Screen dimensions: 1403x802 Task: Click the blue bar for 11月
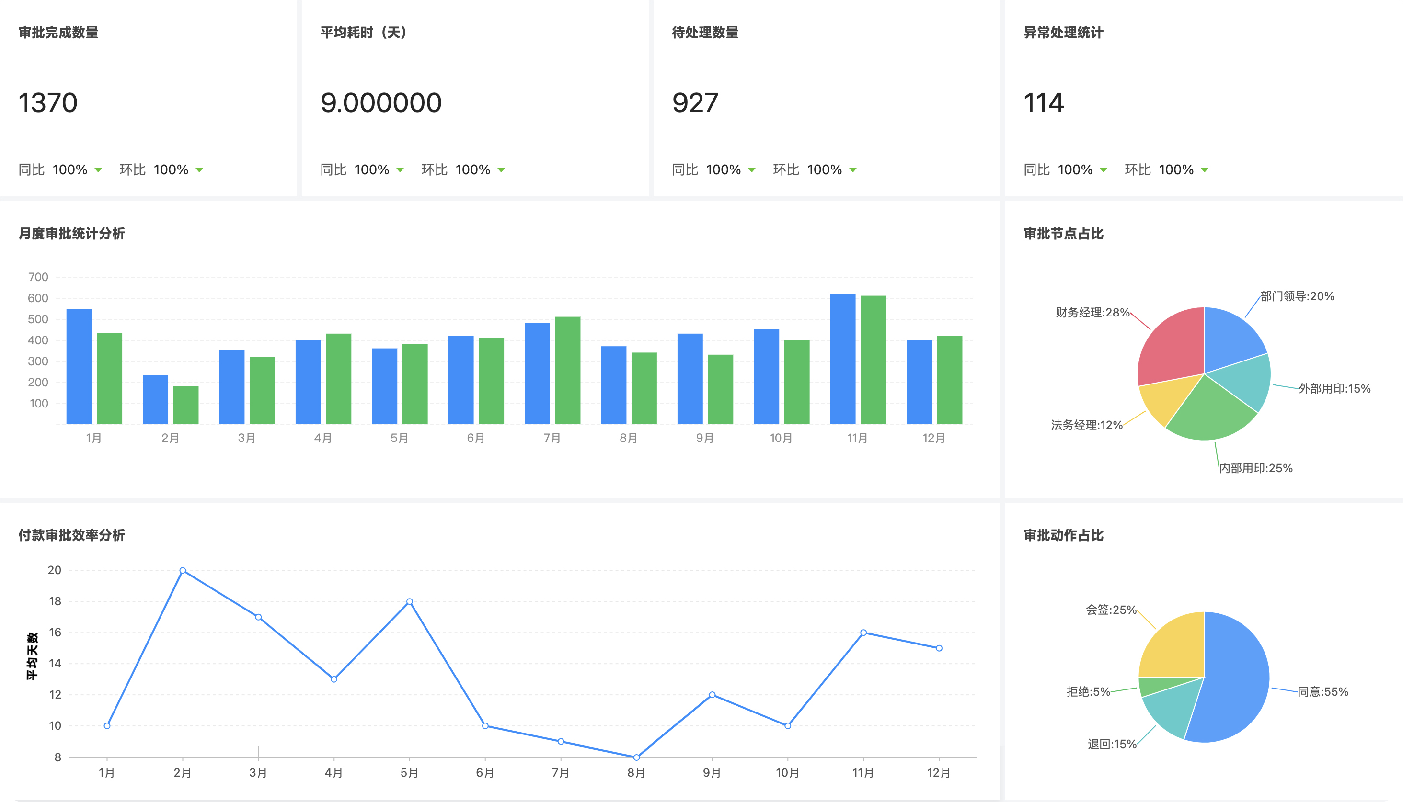842,359
